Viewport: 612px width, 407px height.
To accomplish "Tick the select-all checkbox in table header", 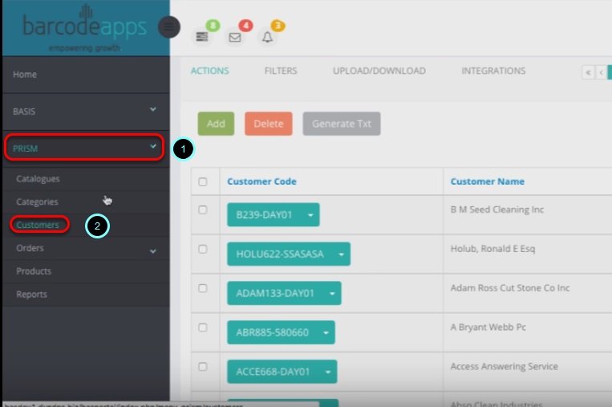I will click(x=203, y=181).
